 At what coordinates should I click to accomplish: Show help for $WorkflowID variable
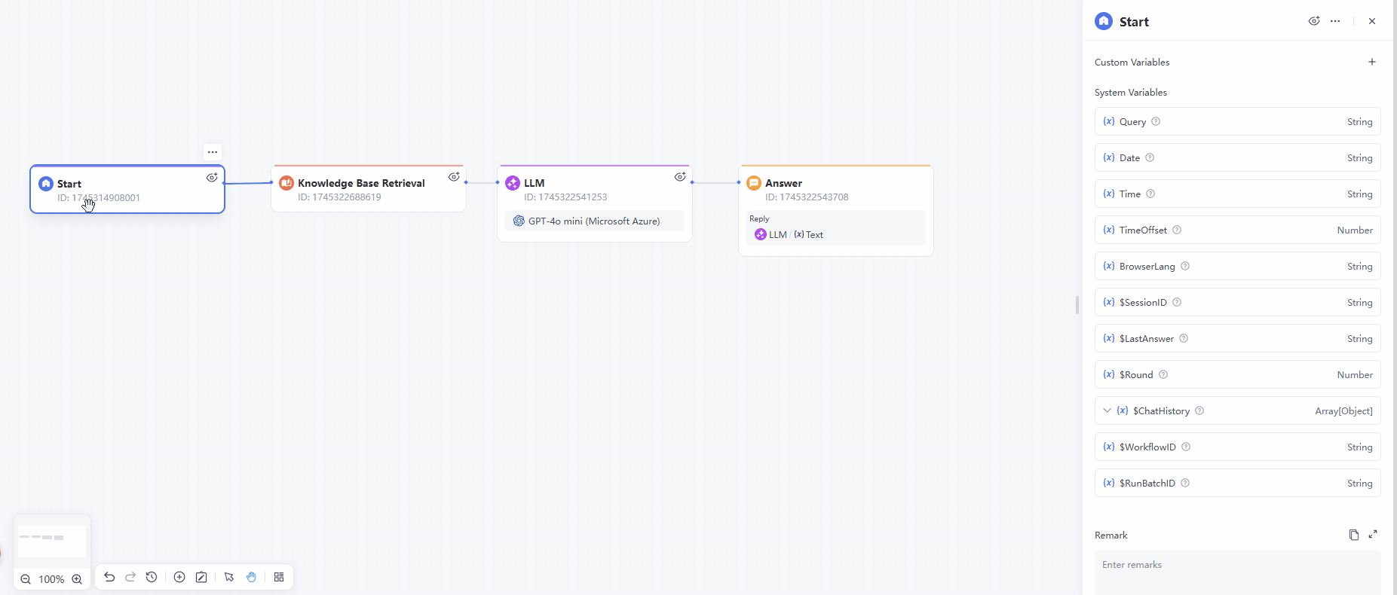point(1186,447)
